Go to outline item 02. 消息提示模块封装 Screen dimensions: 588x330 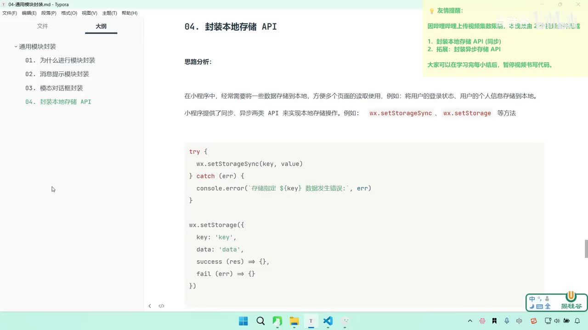pos(57,74)
